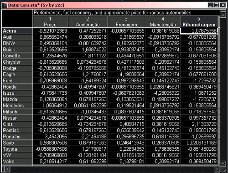
Task: Select the Preço column header
Action: 50,22
